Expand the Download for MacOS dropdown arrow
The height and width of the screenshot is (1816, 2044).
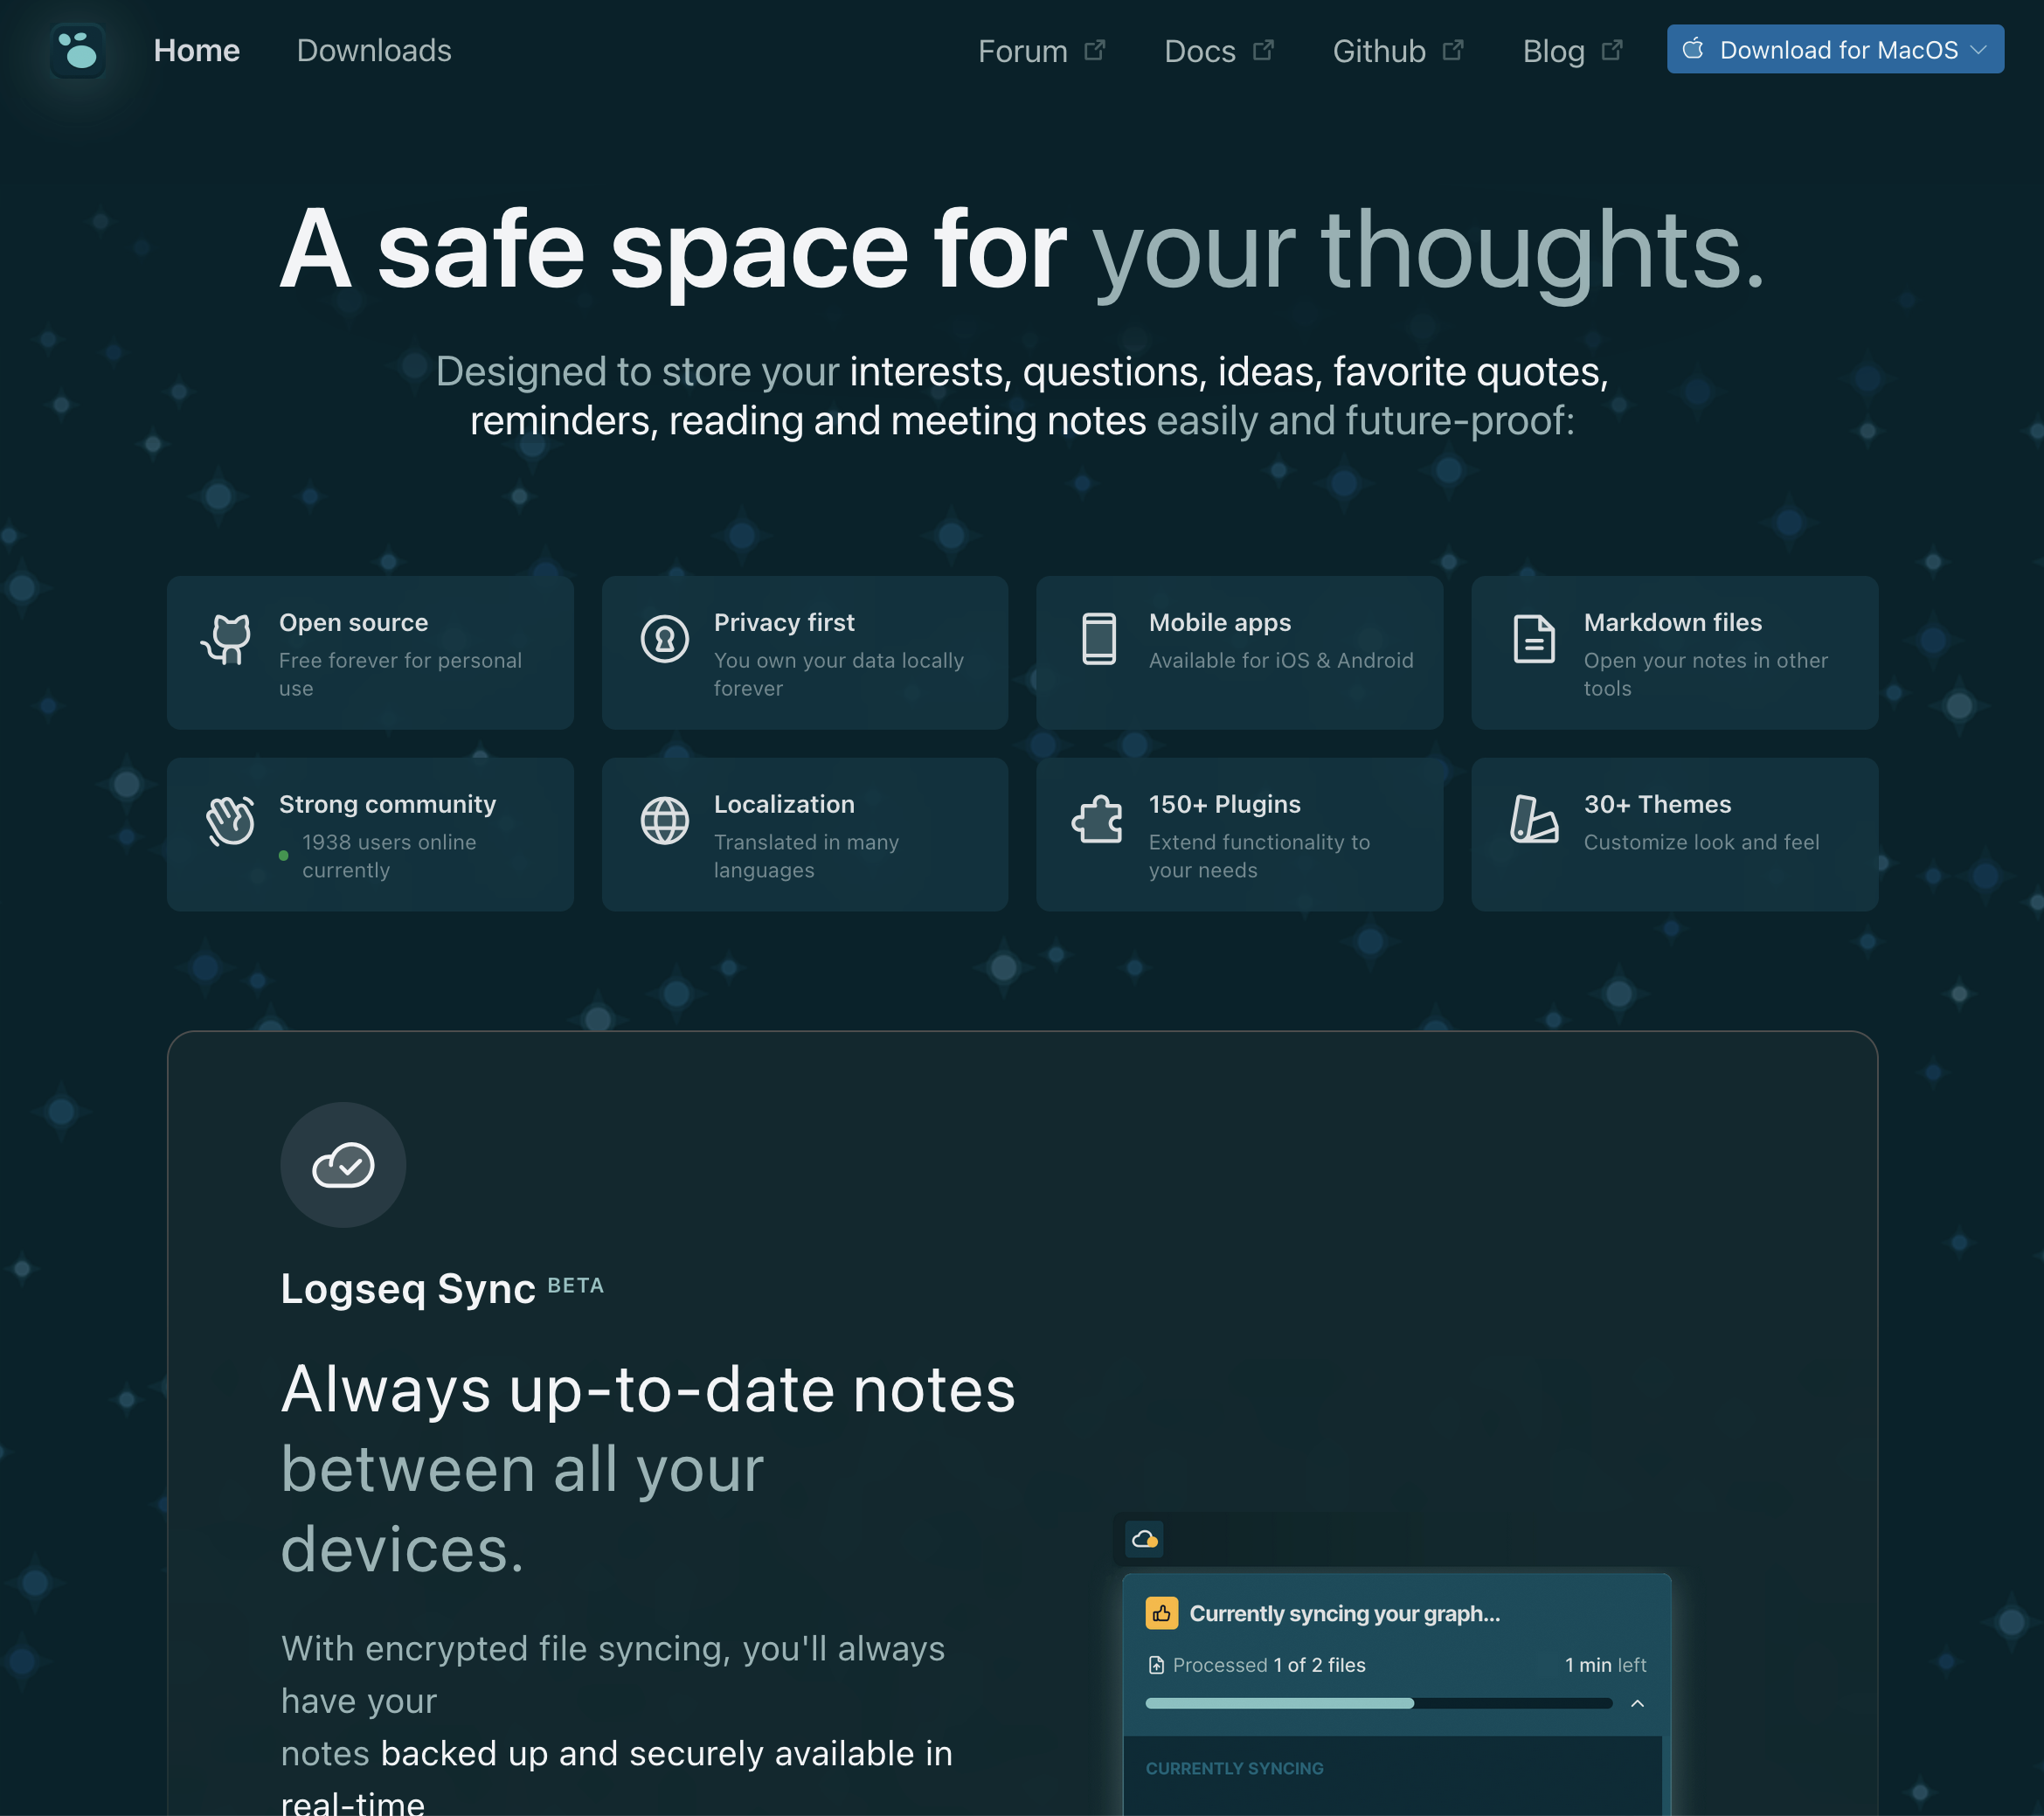[x=1978, y=50]
